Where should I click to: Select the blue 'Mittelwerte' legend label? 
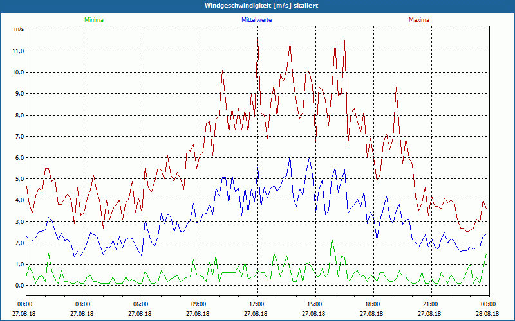(256, 20)
